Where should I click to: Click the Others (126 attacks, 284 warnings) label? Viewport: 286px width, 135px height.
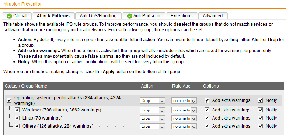pos(58,126)
